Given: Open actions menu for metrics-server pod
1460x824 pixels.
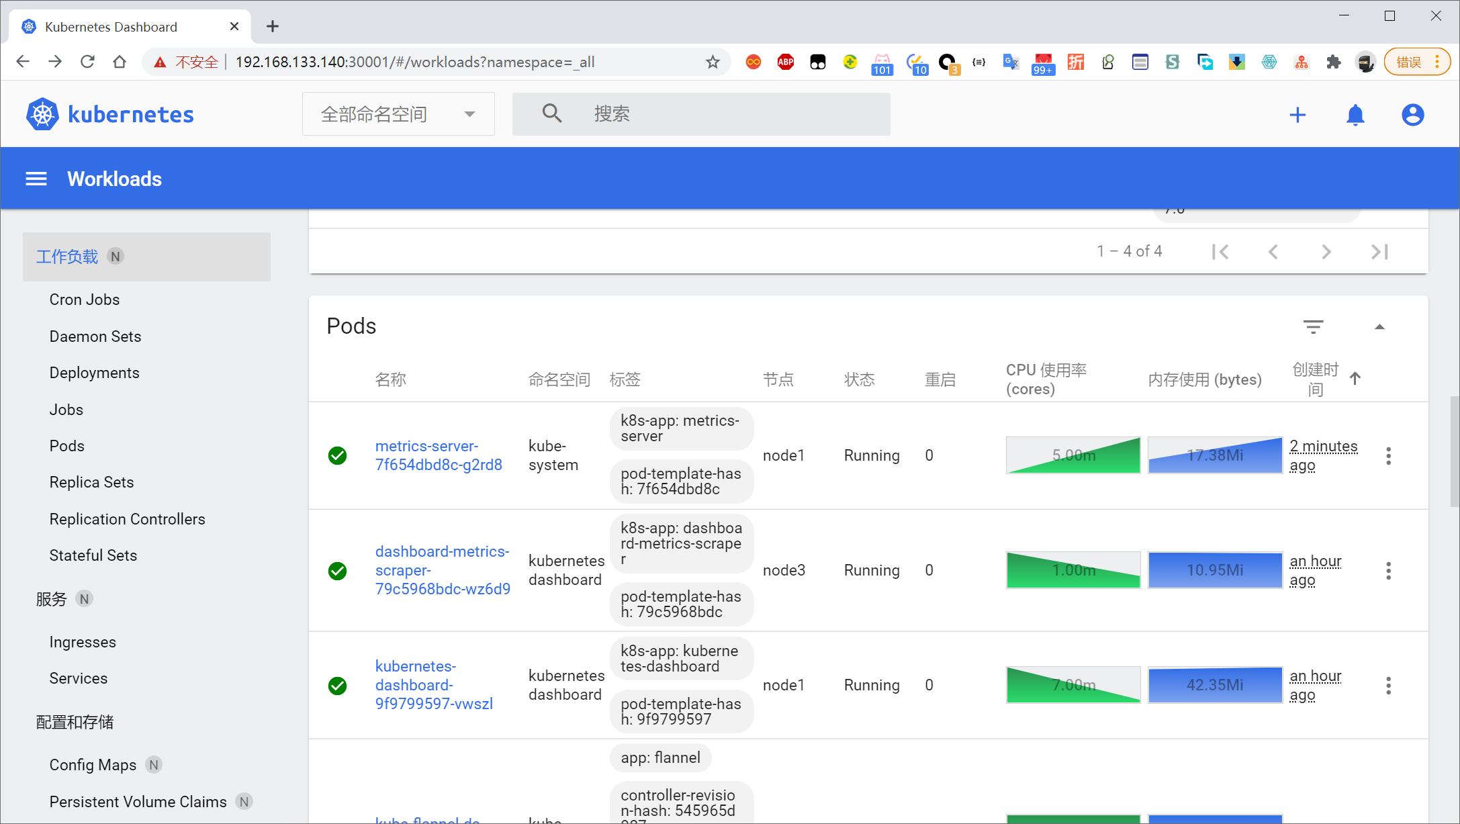Looking at the screenshot, I should click(1388, 456).
